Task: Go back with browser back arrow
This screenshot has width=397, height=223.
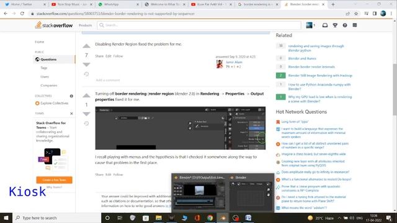Action: click(x=6, y=14)
